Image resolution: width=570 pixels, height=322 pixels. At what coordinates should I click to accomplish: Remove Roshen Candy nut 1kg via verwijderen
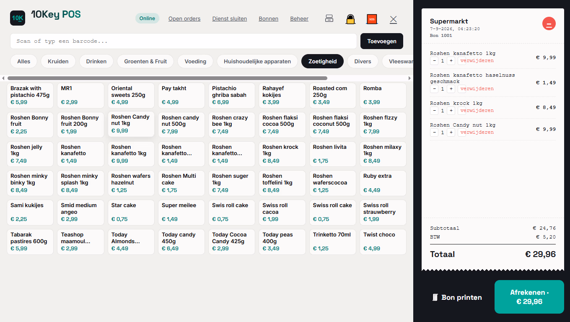click(477, 132)
